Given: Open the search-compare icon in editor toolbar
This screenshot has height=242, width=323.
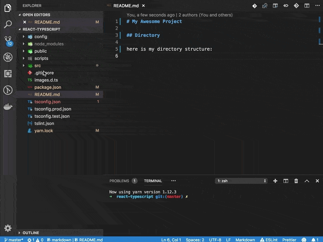Looking at the screenshot, I should click(265, 6).
